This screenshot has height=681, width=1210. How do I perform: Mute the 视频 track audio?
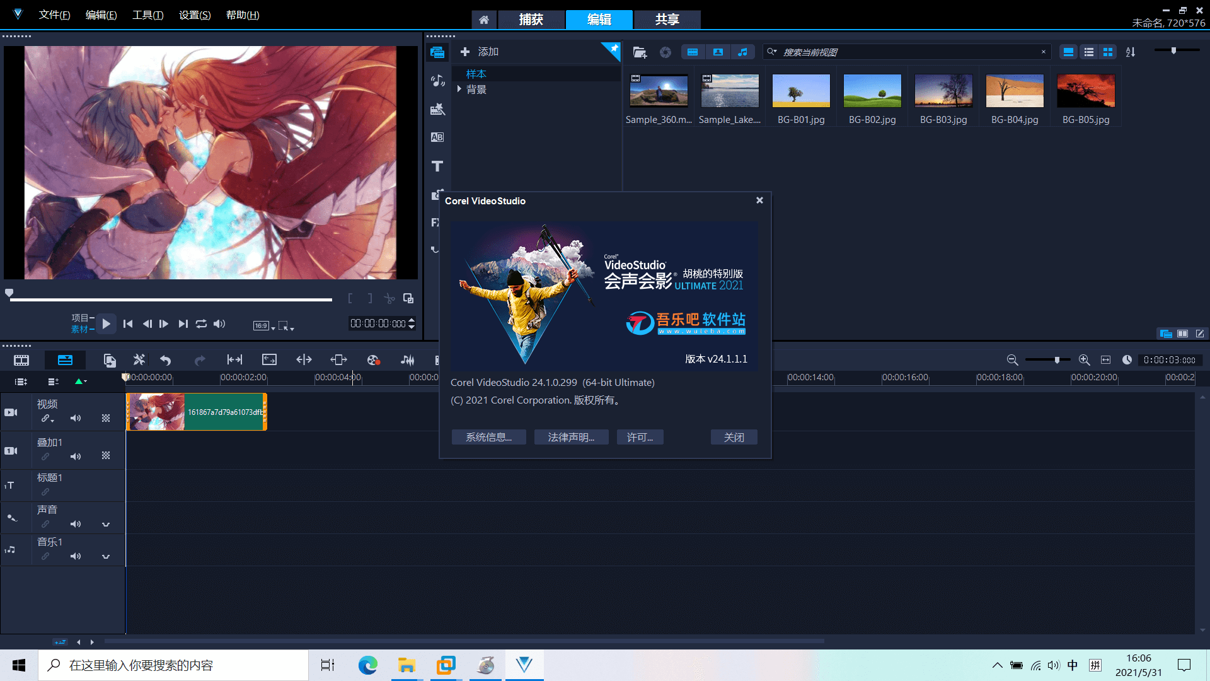click(x=76, y=418)
